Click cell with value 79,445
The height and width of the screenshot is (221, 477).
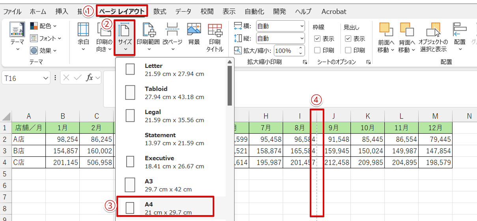[435, 139]
